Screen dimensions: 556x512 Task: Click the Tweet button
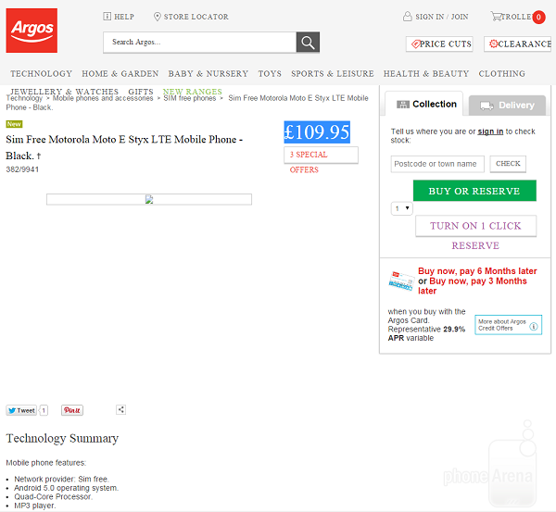21,410
